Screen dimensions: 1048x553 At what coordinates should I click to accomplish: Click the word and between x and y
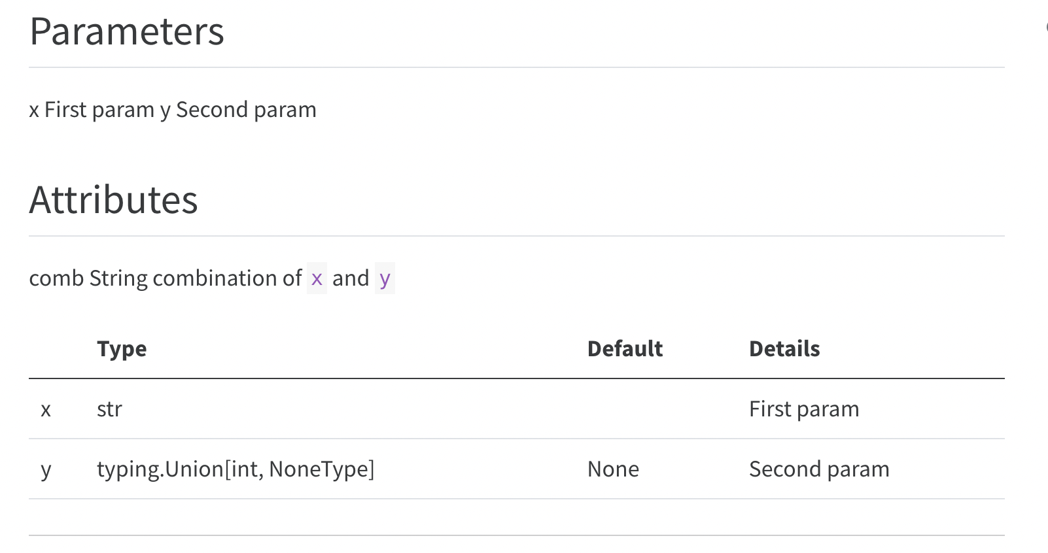351,278
